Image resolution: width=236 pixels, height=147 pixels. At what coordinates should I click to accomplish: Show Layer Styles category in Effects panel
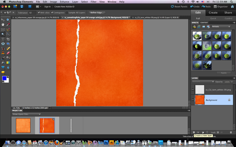coord(199,27)
